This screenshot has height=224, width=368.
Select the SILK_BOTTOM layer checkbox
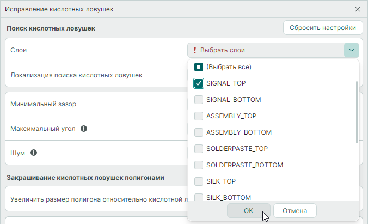point(199,197)
